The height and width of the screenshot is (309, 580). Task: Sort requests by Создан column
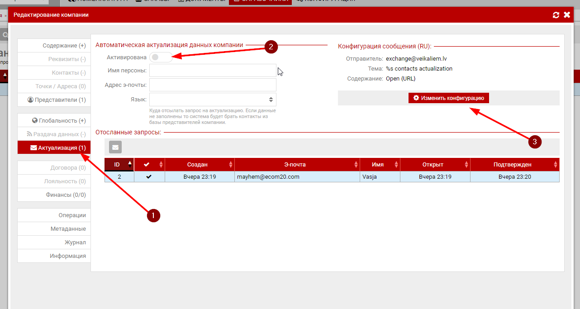(x=200, y=164)
